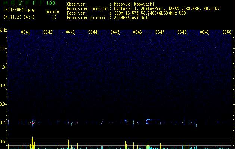Click the Receiving antenna label
This screenshot has height=149, width=235.
[x=86, y=18]
